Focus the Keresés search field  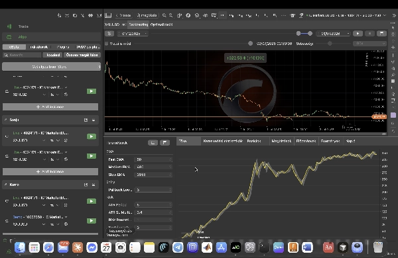point(23,55)
